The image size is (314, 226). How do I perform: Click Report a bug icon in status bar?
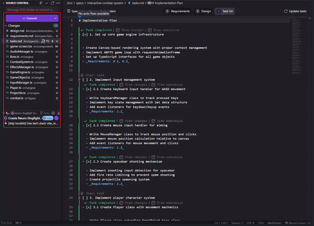point(286,223)
